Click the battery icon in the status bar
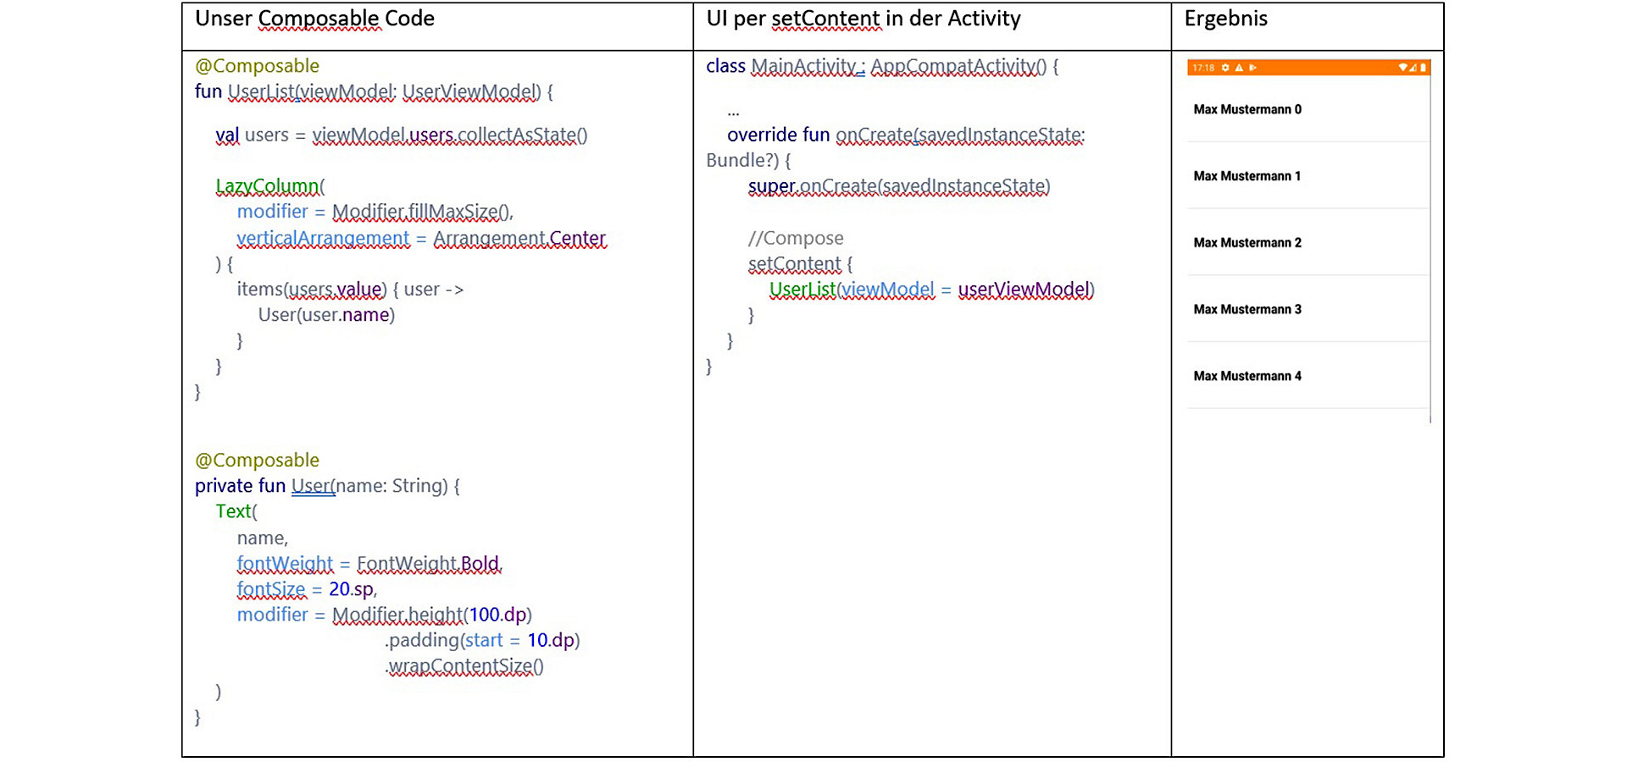 click(x=1423, y=68)
